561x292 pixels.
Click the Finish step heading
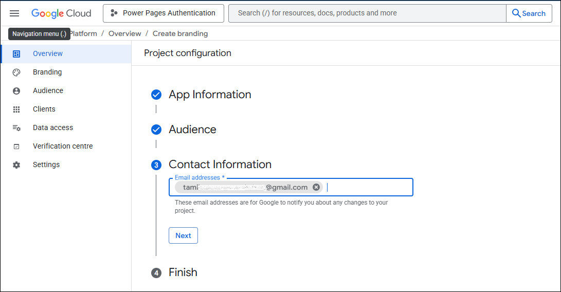183,272
